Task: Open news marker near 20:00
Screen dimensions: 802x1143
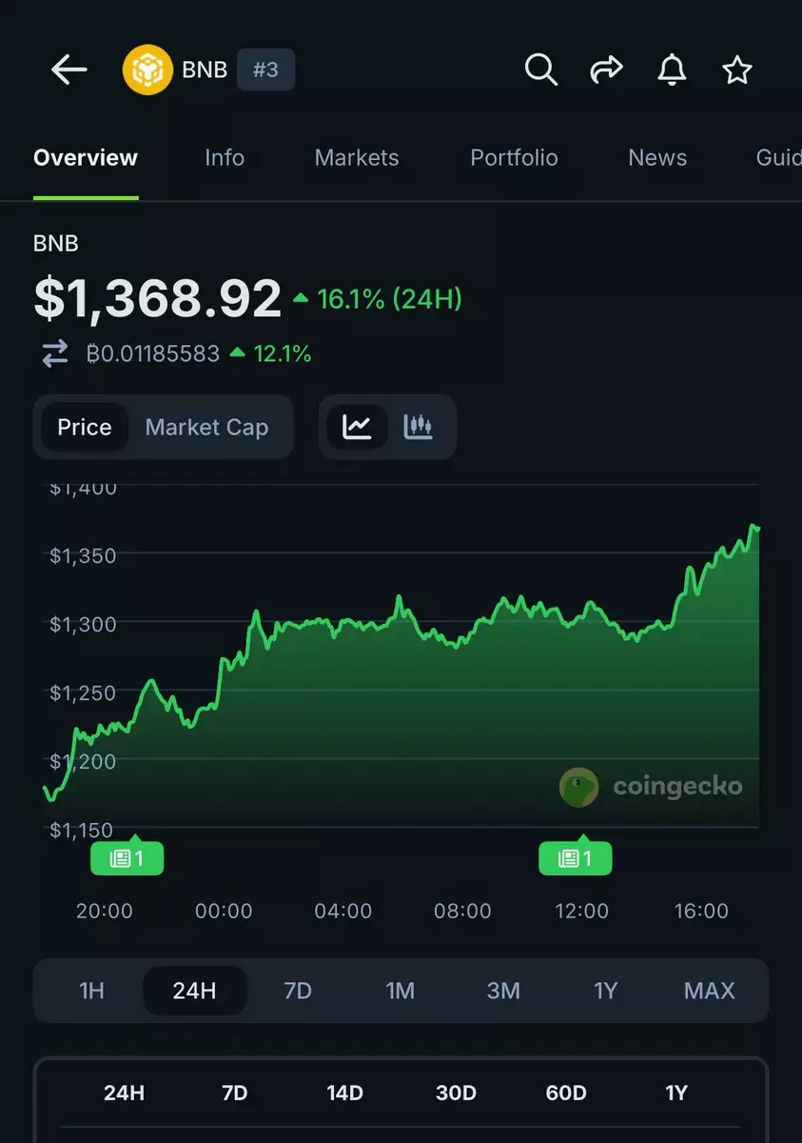Action: click(127, 858)
